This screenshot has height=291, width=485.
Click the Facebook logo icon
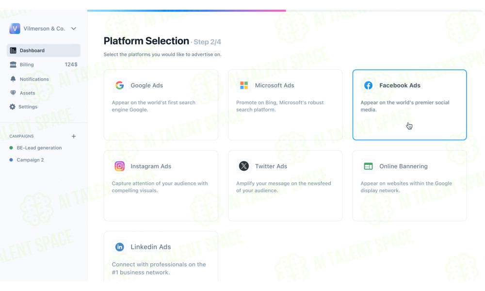tap(369, 85)
